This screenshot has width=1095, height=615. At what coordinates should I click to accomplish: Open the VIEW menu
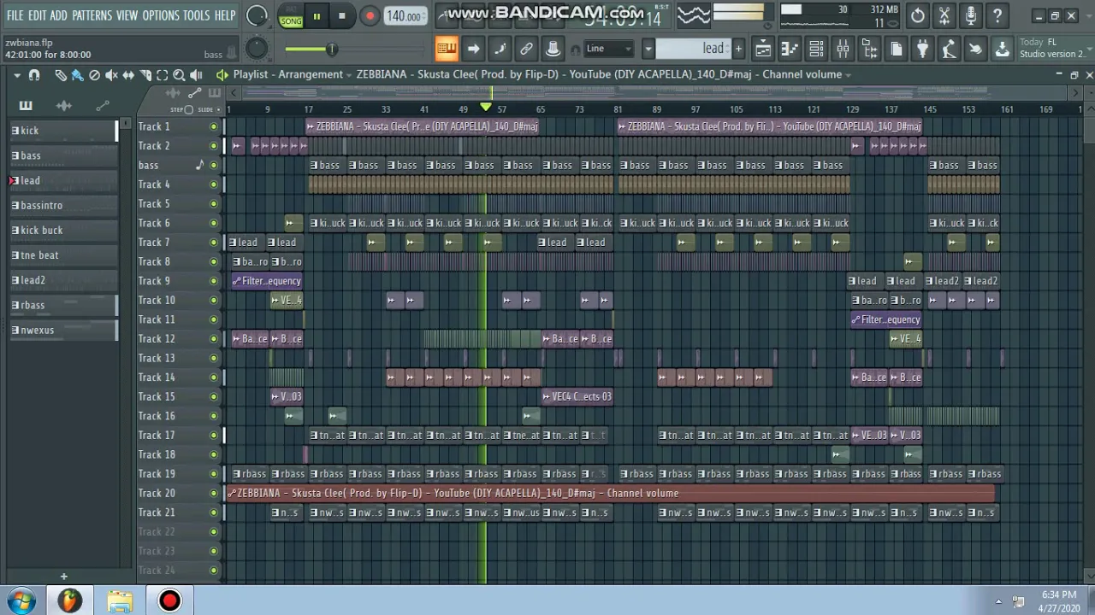[x=127, y=15]
